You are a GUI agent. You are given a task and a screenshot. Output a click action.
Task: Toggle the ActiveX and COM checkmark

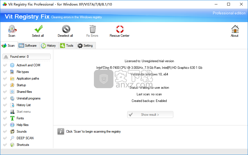click(x=5, y=65)
